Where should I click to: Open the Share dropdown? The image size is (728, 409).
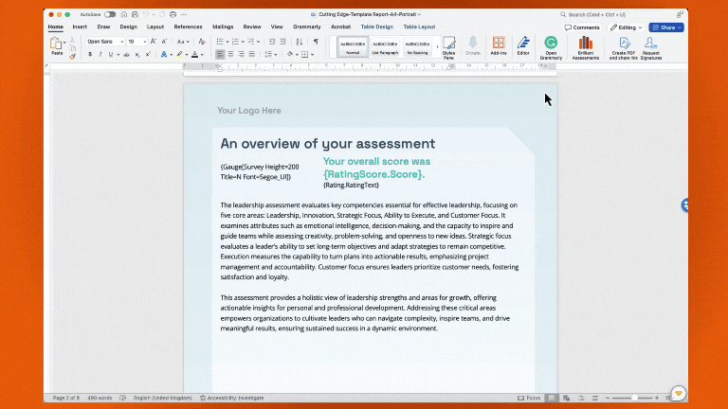[666, 27]
